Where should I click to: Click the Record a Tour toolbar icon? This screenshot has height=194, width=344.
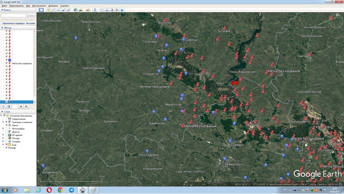[68, 10]
